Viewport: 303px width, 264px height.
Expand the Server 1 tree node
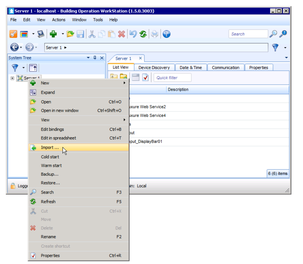tap(12, 78)
